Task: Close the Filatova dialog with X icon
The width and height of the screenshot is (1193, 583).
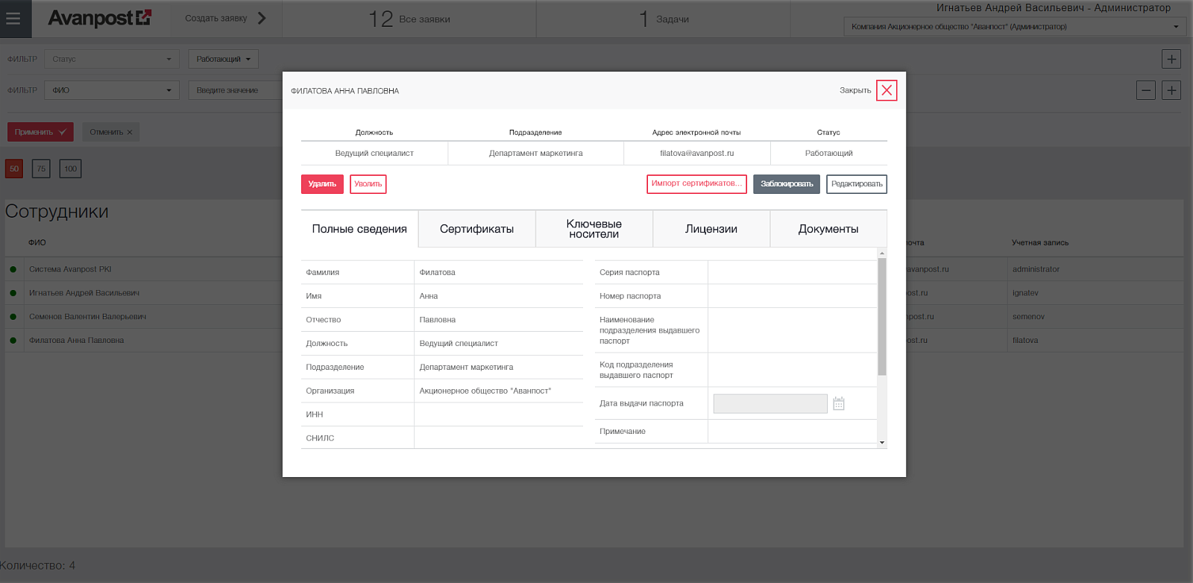Action: pos(887,90)
